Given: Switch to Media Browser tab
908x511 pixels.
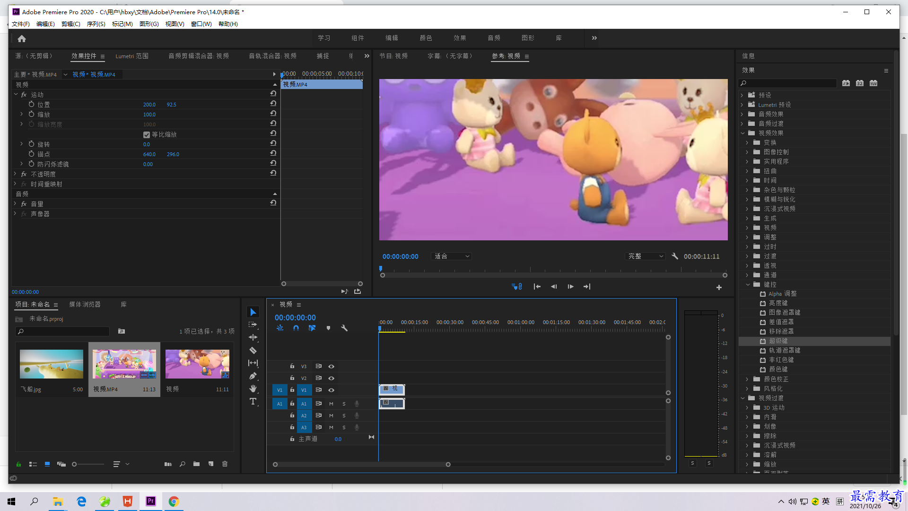Looking at the screenshot, I should (85, 304).
